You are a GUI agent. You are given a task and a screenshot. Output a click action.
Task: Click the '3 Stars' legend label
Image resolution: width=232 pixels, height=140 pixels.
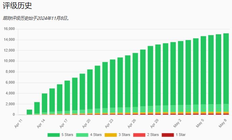pos(125,135)
